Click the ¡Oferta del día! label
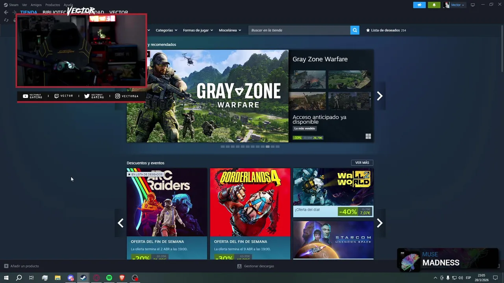 (x=307, y=210)
